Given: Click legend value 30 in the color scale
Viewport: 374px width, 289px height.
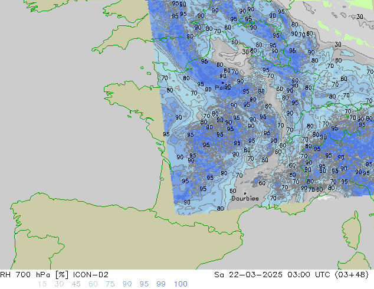Looking at the screenshot, I should click(59, 284).
